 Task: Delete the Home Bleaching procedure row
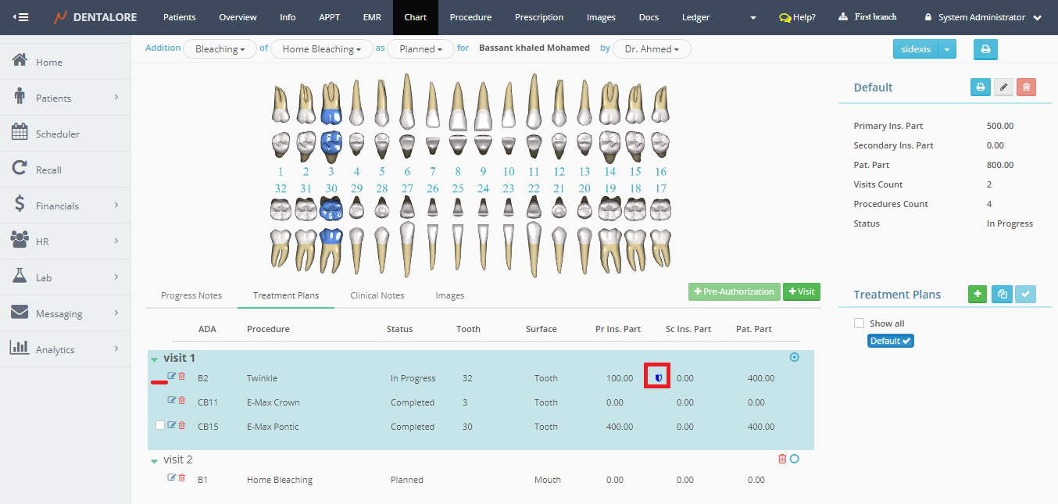[x=182, y=478]
